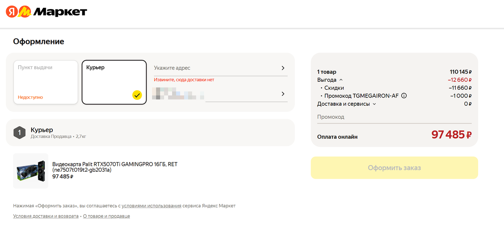Open the условиями использования link

tap(152, 206)
